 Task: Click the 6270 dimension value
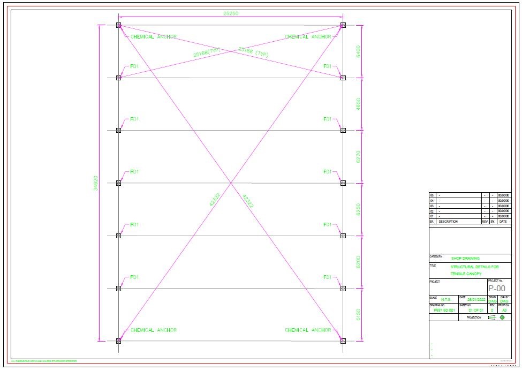[x=358, y=156]
